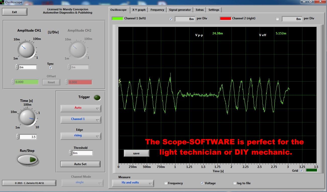Click the Amplitude CH1 8m value field
This screenshot has width=327, height=192.
coord(28,67)
